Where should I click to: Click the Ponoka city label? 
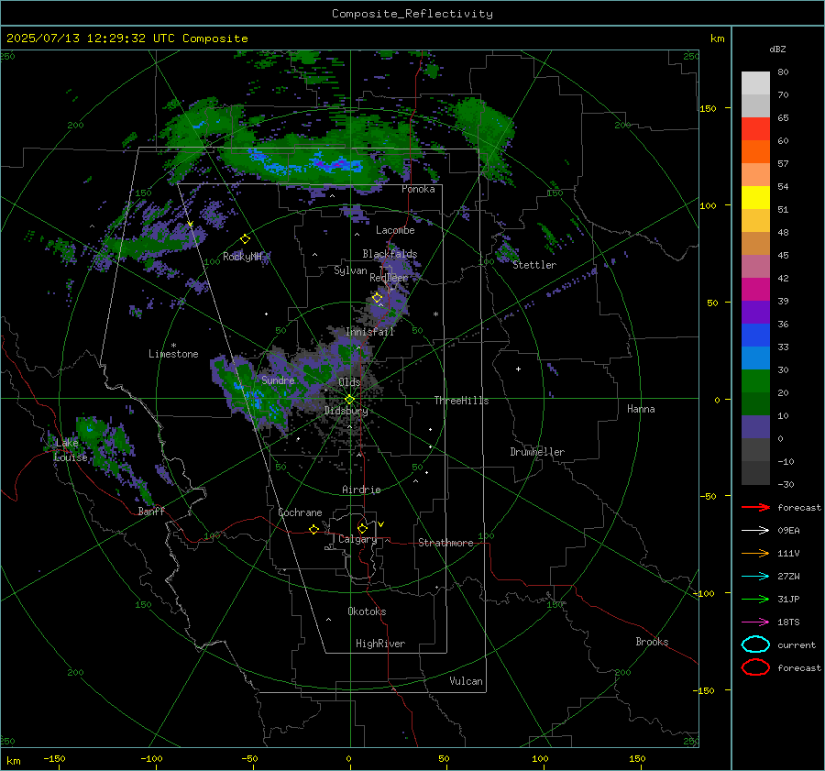418,189
